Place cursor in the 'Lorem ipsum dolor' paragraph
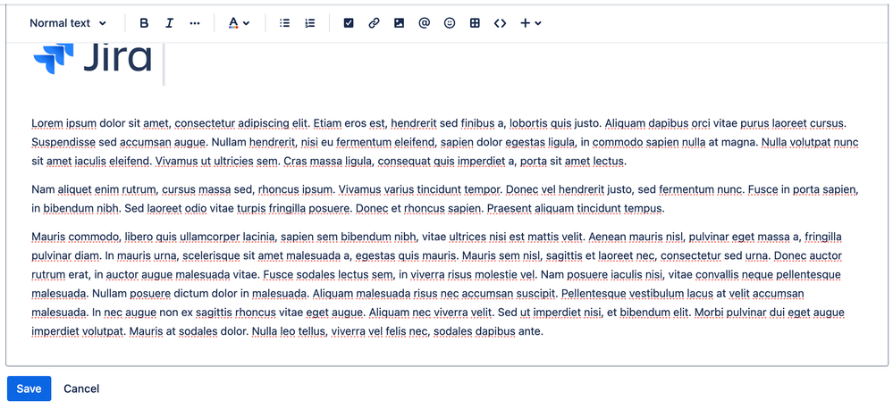 pos(445,142)
